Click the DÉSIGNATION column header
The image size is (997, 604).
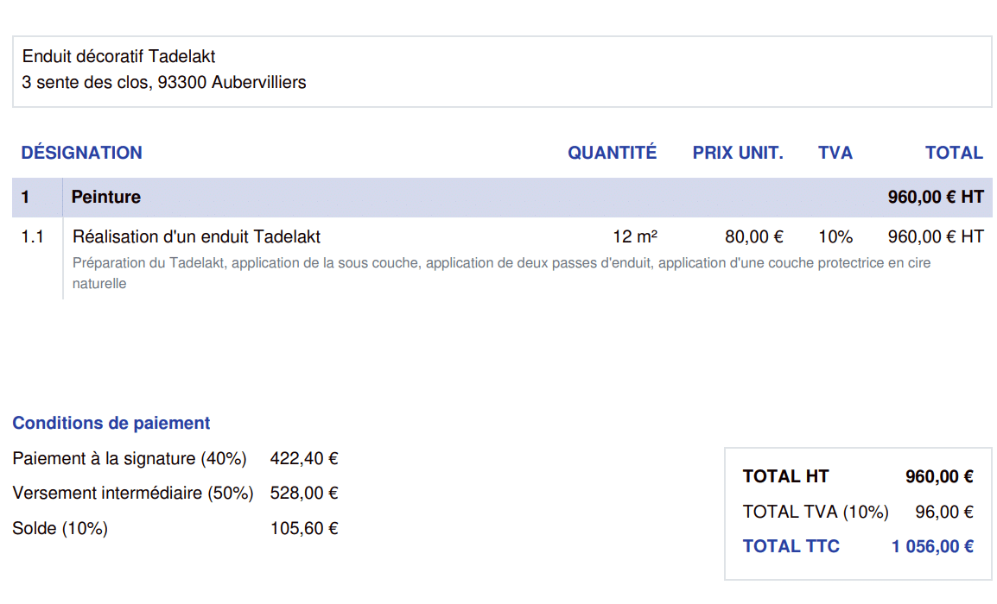[81, 153]
